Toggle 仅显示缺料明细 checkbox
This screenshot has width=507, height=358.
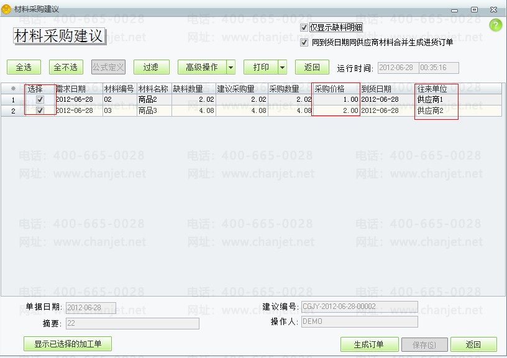304,28
